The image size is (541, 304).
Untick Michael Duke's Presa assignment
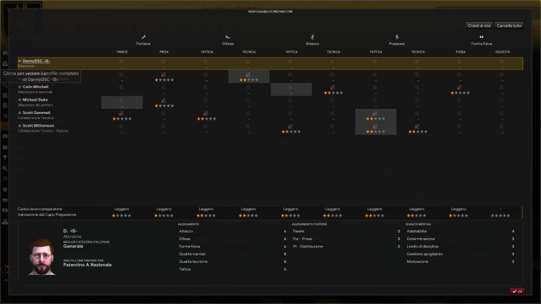[x=164, y=100]
